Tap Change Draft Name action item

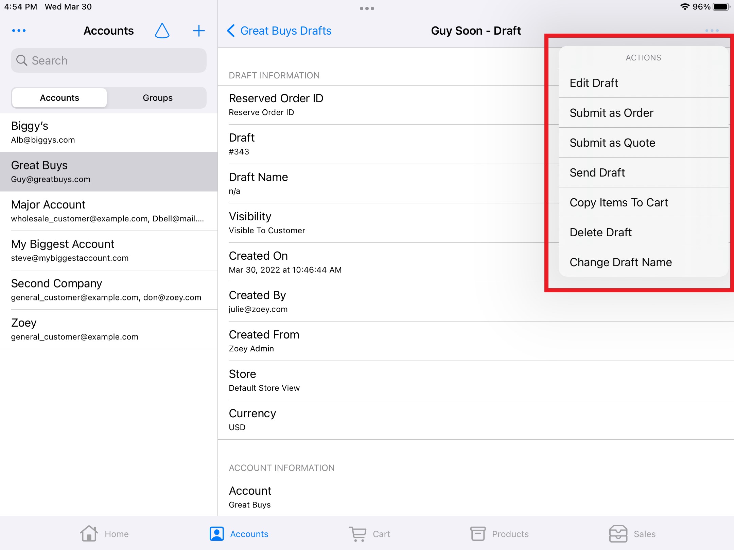point(620,262)
